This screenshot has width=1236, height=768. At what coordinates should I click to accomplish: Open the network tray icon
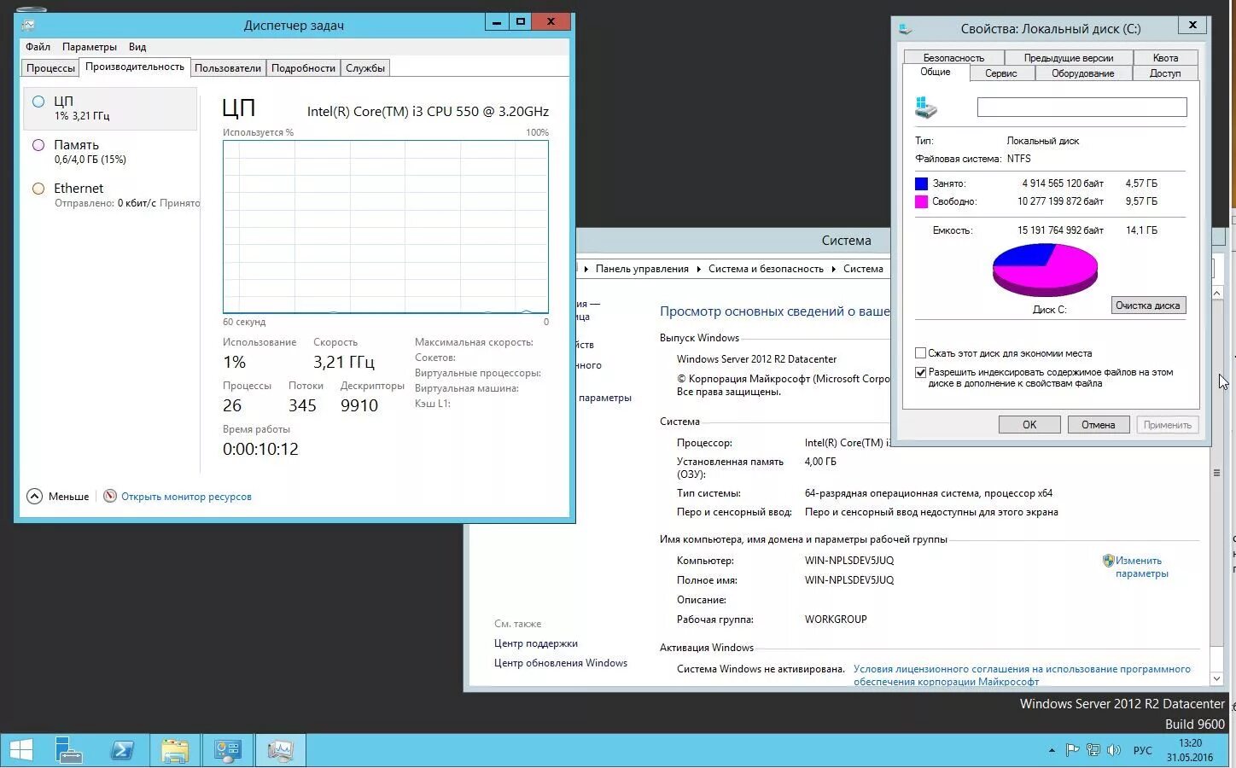pyautogui.click(x=1093, y=750)
